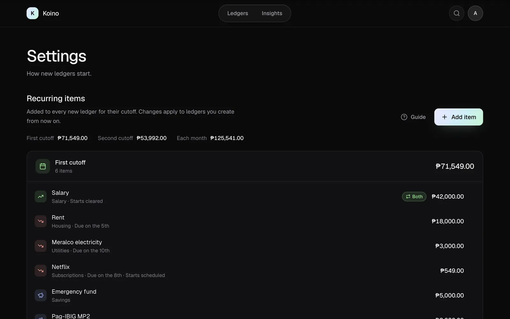This screenshot has height=319, width=510.
Task: Click the First cutoff calendar icon
Action: pos(43,166)
